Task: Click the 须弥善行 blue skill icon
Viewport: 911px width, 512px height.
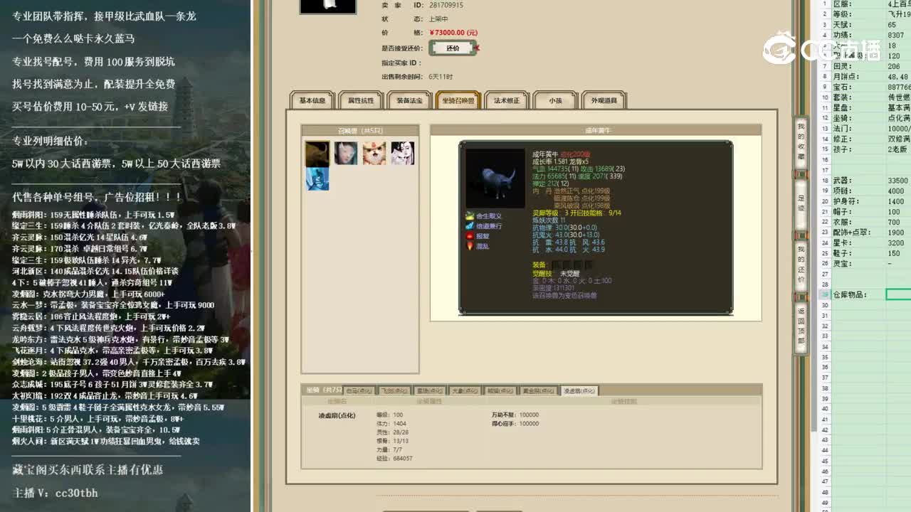Action: click(470, 226)
